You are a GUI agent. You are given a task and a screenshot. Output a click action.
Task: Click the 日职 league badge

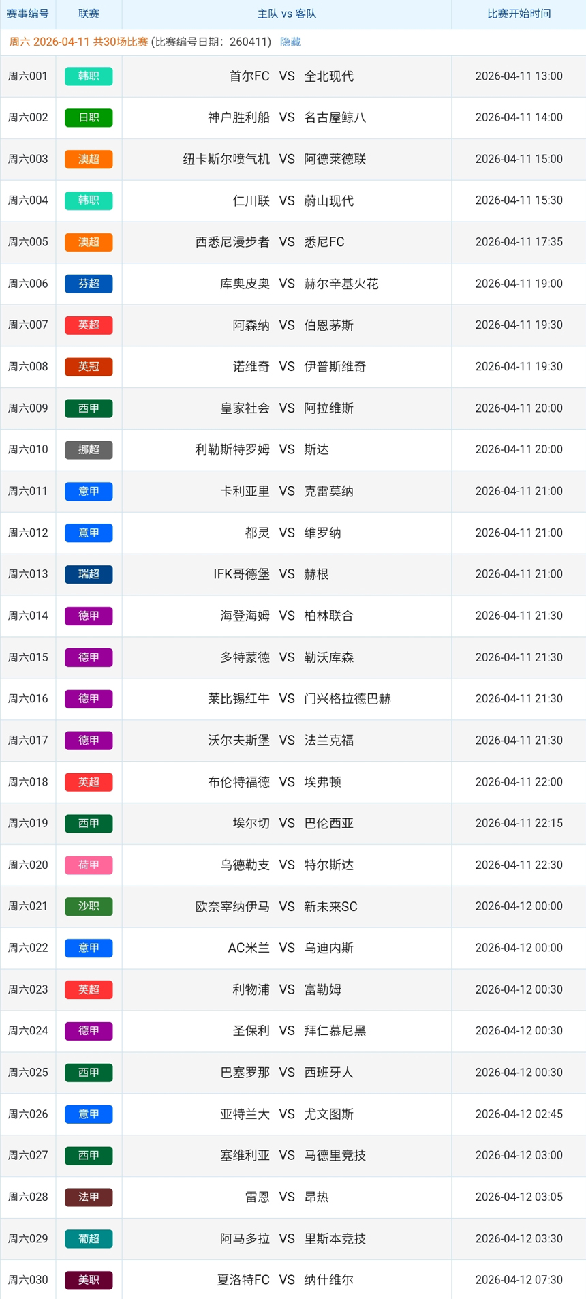pos(89,117)
